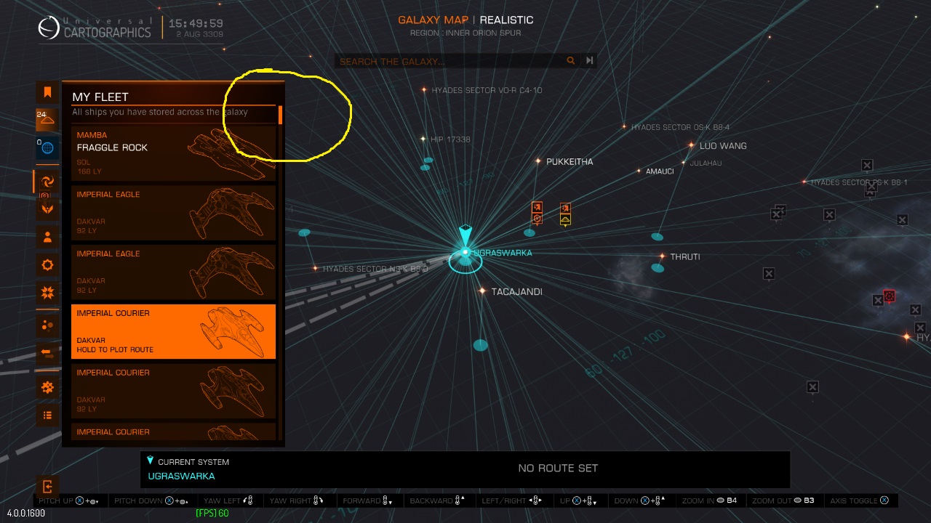Screen dimensions: 931x523
Task: Click the search magnifier icon
Action: click(x=571, y=61)
